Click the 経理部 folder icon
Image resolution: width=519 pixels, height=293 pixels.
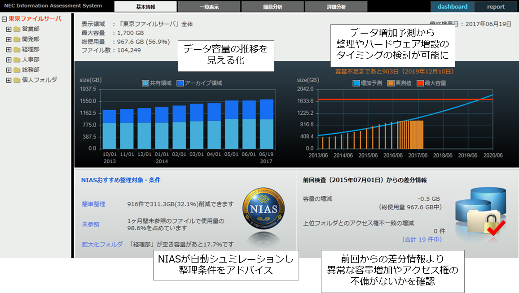coord(17,50)
